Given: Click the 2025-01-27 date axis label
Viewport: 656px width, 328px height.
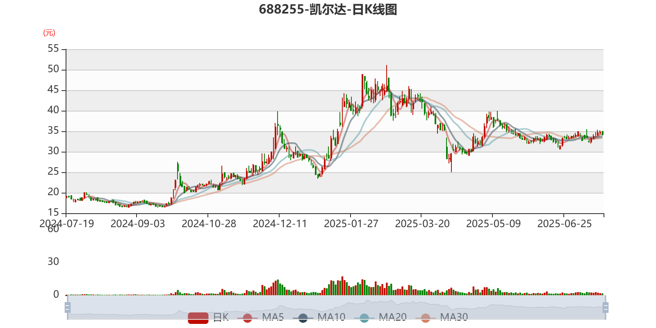Looking at the screenshot, I should (351, 224).
